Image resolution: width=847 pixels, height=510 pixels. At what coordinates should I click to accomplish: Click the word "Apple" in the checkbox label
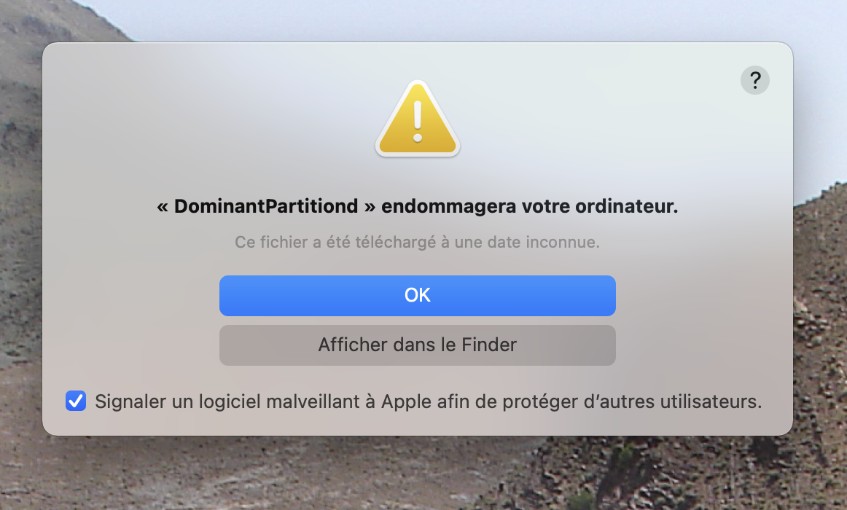(405, 401)
